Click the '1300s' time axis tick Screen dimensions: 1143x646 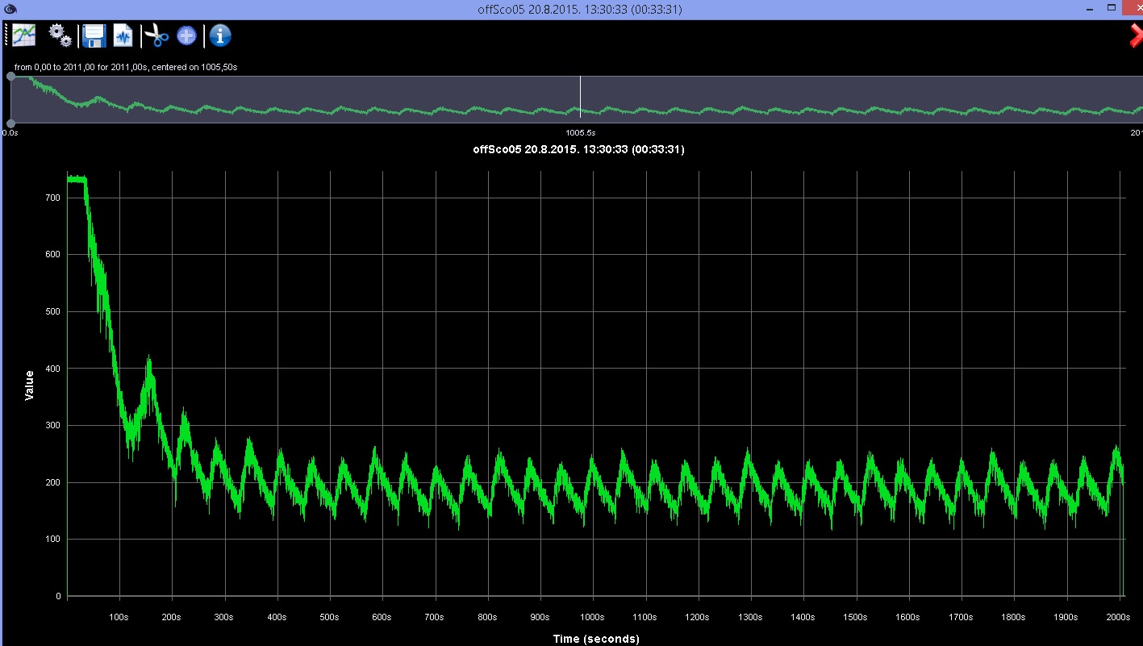pyautogui.click(x=750, y=617)
